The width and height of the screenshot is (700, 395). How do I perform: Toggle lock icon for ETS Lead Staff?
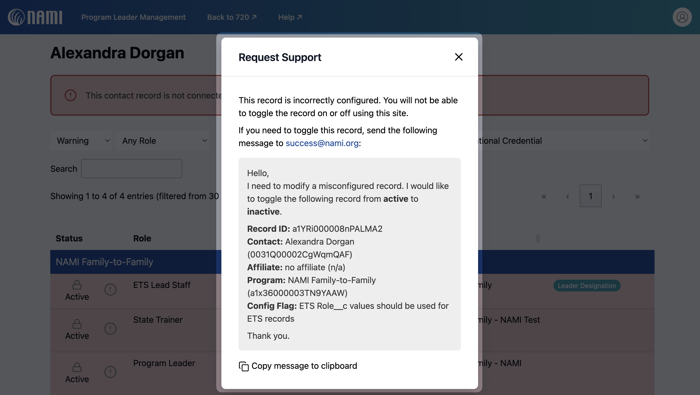click(x=77, y=285)
